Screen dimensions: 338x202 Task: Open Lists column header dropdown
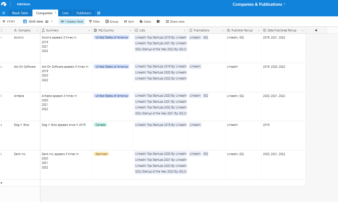185,31
